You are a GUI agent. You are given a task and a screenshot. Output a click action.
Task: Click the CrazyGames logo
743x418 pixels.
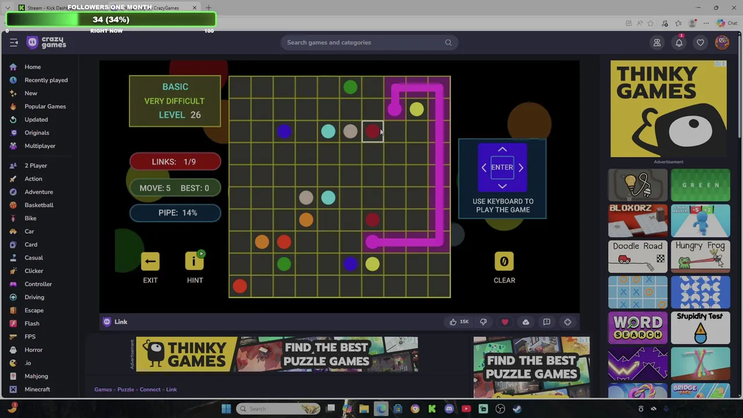pyautogui.click(x=46, y=42)
